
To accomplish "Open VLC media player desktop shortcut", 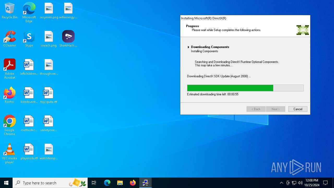I will coord(10,154).
